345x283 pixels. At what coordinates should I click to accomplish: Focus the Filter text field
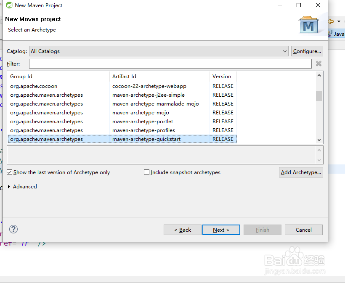[170, 64]
